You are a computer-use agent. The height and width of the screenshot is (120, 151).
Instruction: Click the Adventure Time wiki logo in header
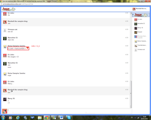coord(9,9)
